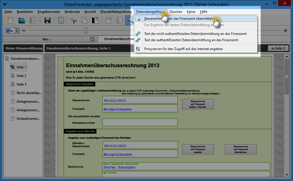This screenshot has width=293, height=181.
Task: Open the Datei menu
Action: click(x=8, y=12)
